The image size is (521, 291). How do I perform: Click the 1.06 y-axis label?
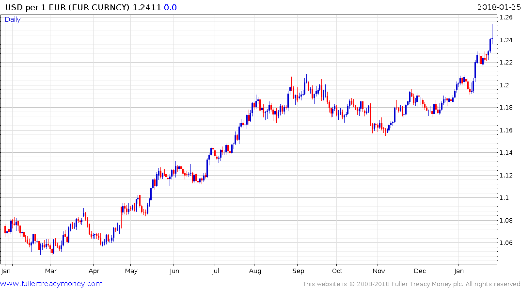point(506,243)
